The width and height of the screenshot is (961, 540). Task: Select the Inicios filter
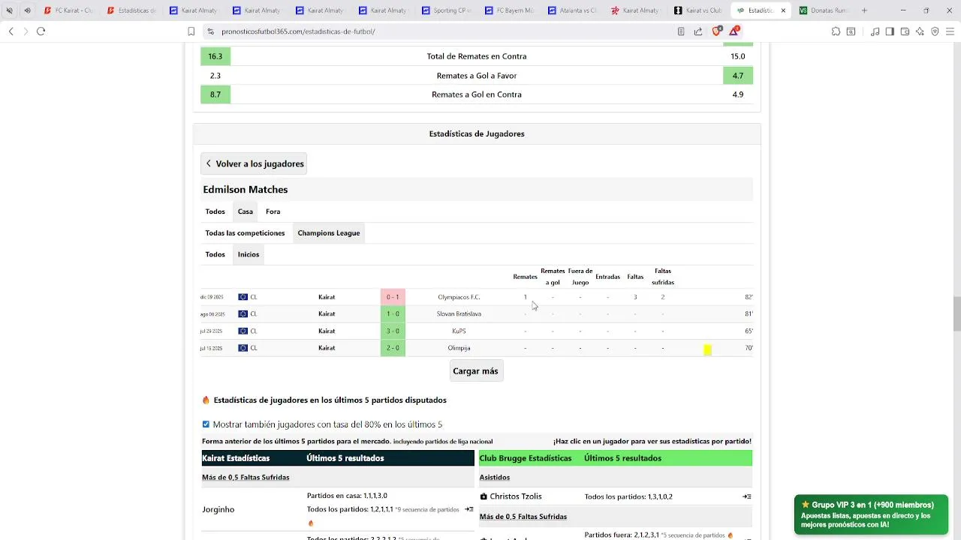[249, 255]
